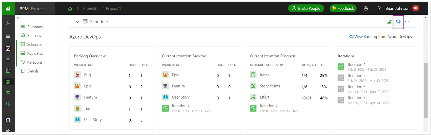Viewport: 431px width, 135px height.
Task: Click the Bug work item icon
Action: [x=77, y=75]
